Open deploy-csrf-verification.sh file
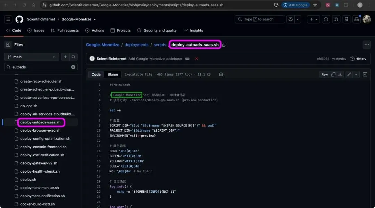The height and width of the screenshot is (208, 375). [42, 155]
